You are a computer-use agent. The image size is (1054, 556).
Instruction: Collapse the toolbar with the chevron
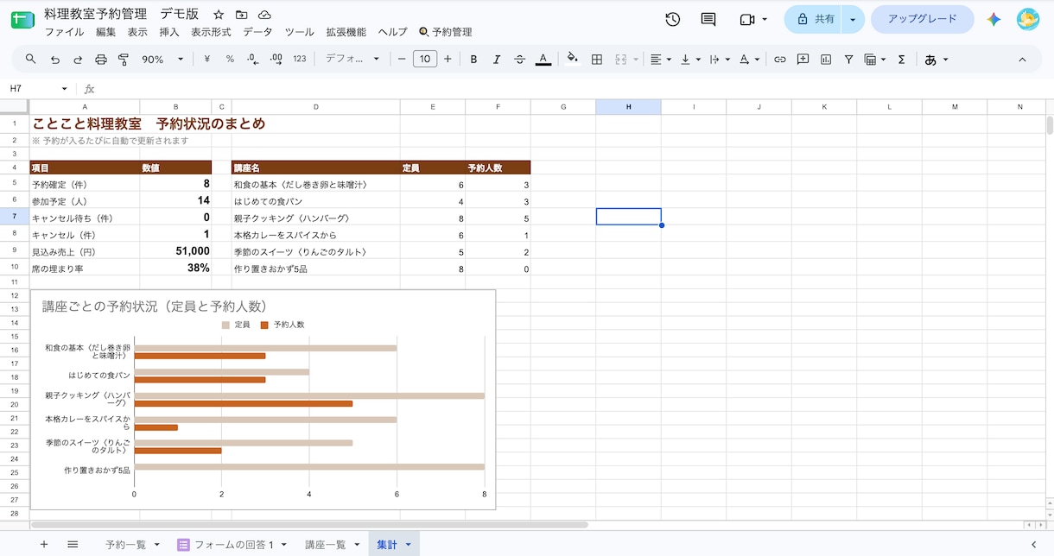click(x=1023, y=60)
